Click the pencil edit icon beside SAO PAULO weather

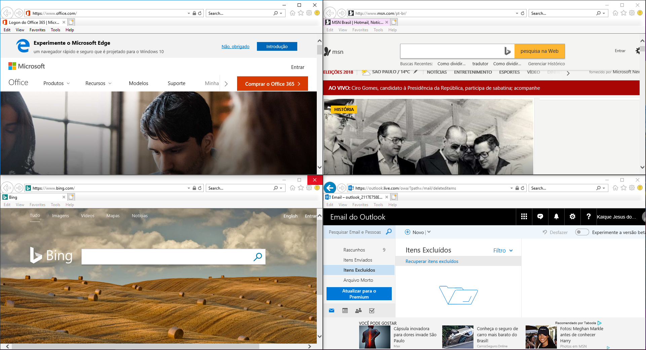coord(416,72)
